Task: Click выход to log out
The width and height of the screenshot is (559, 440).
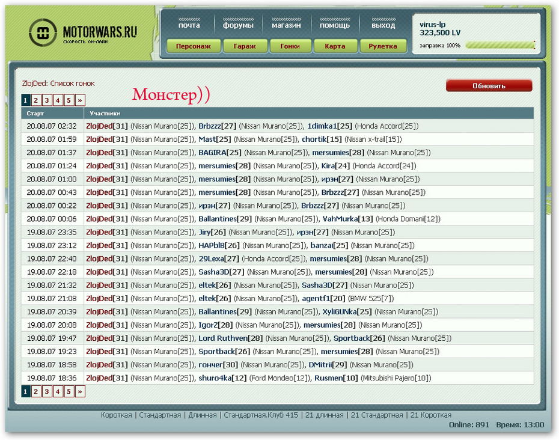Action: pos(383,25)
